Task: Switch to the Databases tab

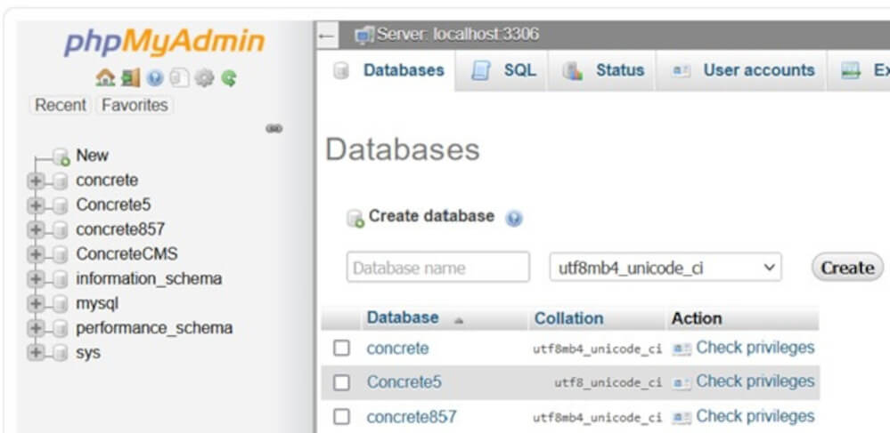Action: [x=389, y=70]
